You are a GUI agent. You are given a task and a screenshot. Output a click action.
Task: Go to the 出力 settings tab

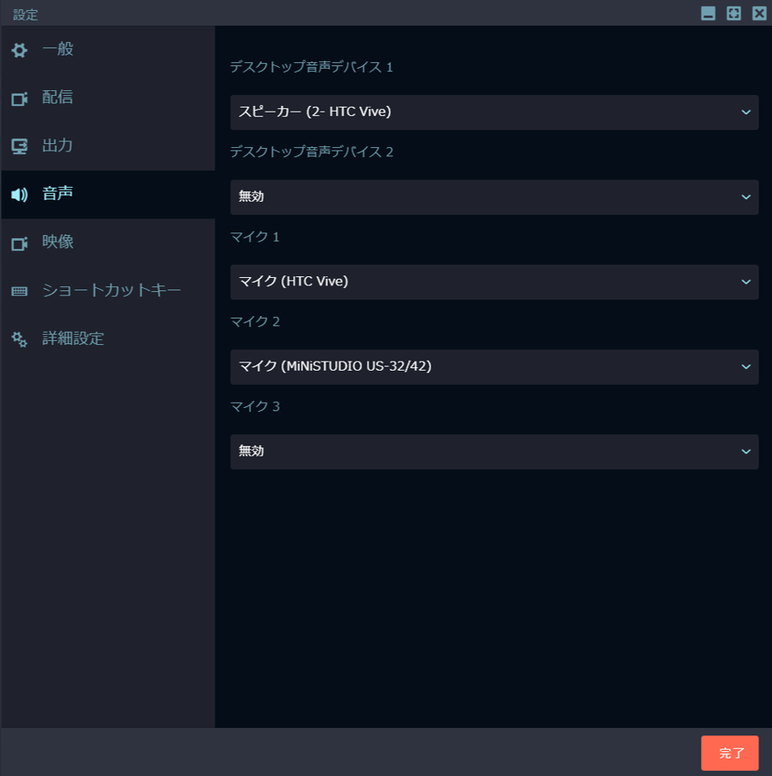(x=107, y=146)
